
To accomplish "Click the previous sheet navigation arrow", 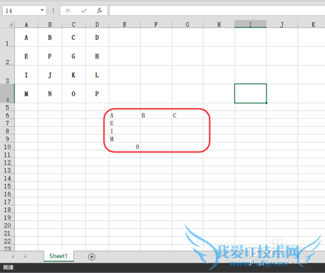I will (13, 257).
